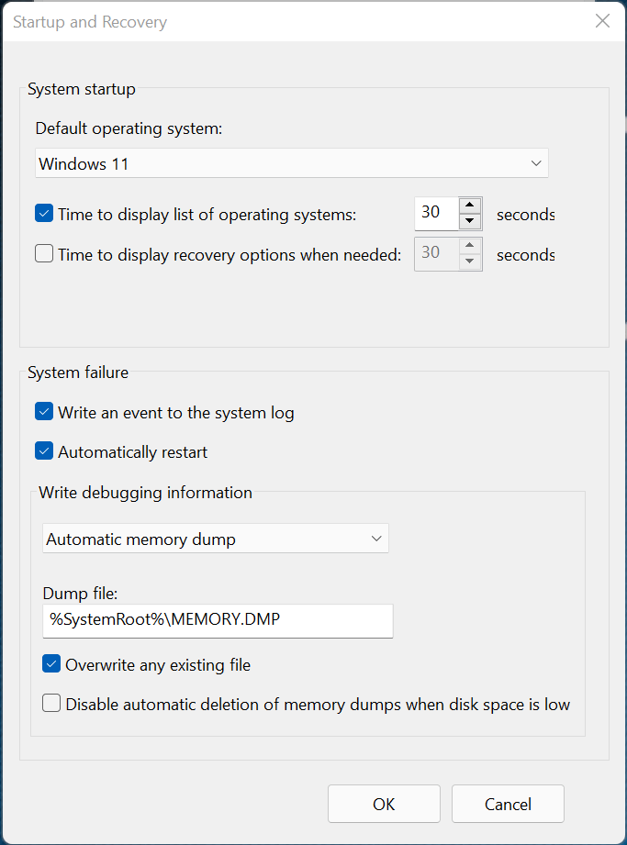Disable Automatically restart checkbox
Screen dimensions: 627x845
coord(44,451)
